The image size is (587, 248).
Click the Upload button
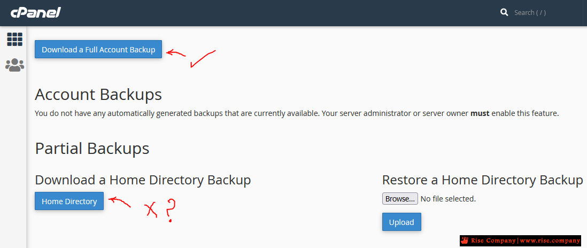point(401,222)
